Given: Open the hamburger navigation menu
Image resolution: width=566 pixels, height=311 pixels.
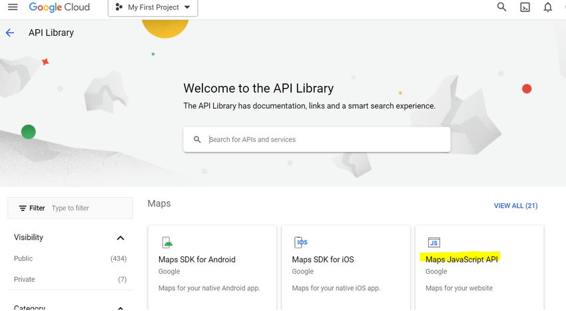Looking at the screenshot, I should pos(13,7).
